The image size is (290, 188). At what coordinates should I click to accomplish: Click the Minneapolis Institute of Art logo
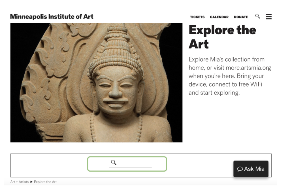pyautogui.click(x=52, y=16)
